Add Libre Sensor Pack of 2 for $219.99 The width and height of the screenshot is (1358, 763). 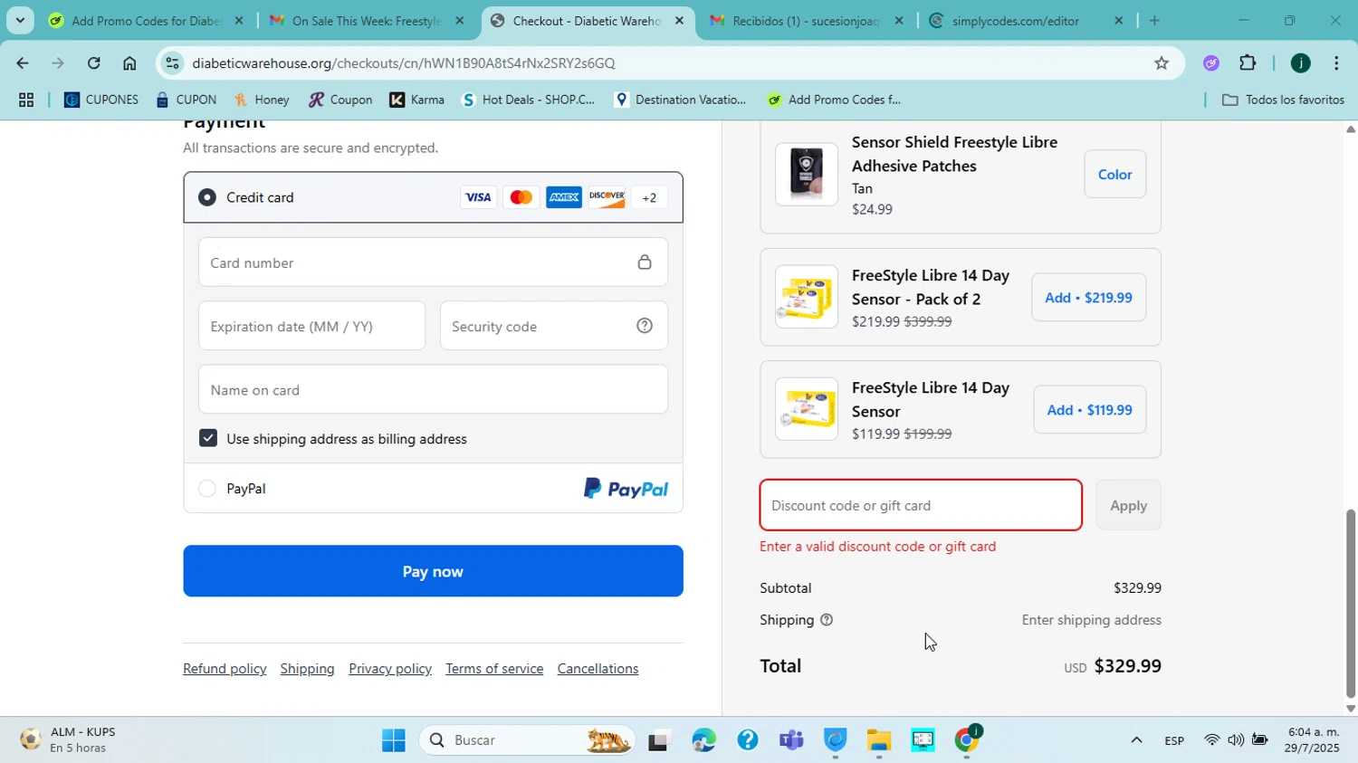[1088, 298]
